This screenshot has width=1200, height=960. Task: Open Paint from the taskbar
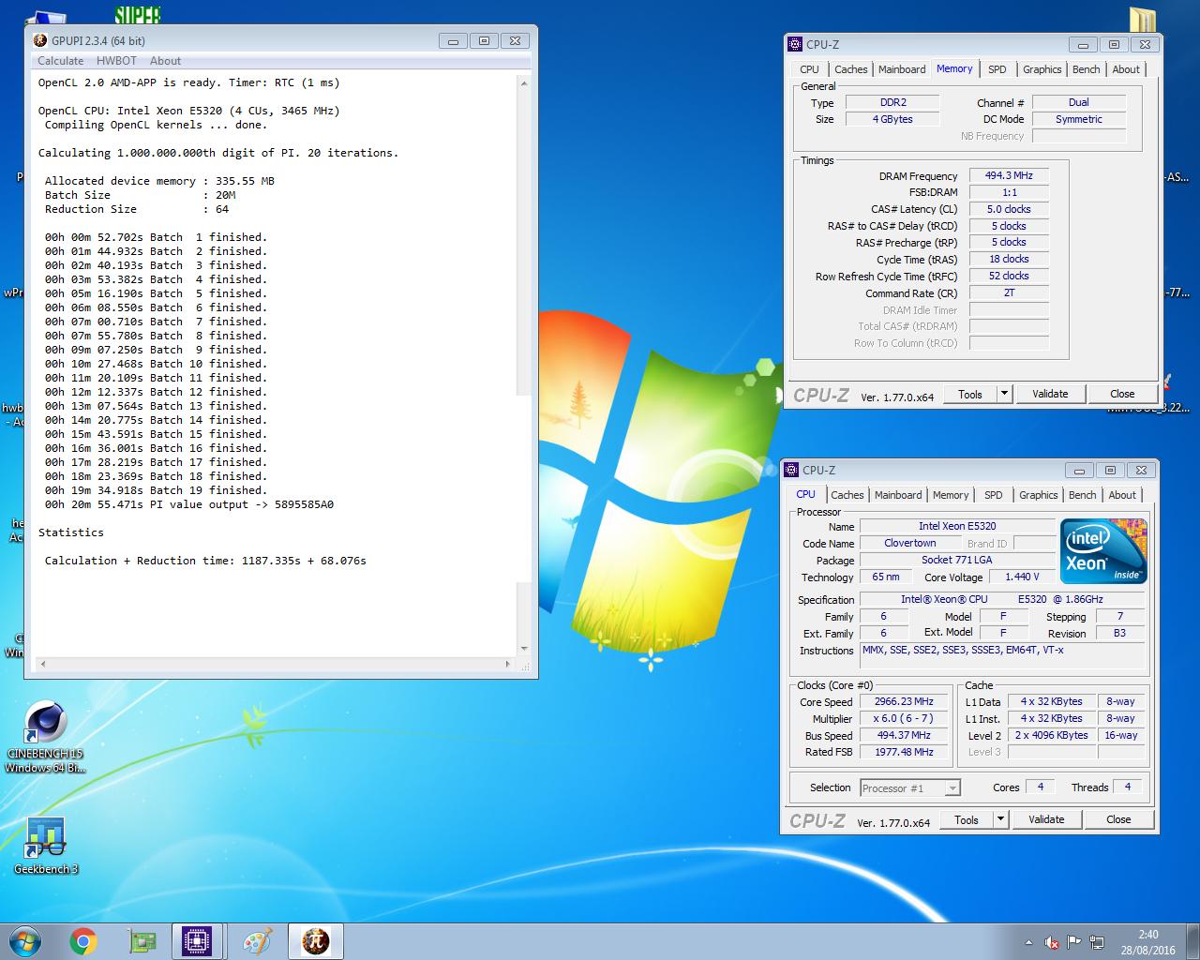point(257,940)
